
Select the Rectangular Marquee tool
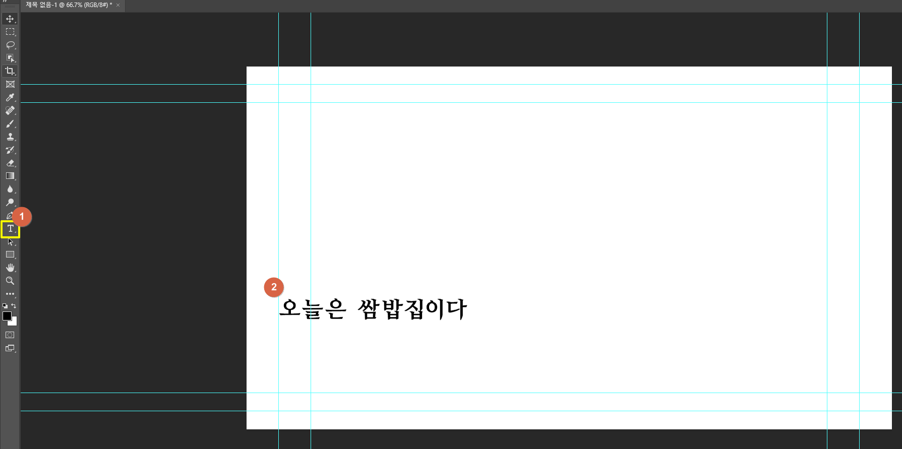(x=10, y=32)
